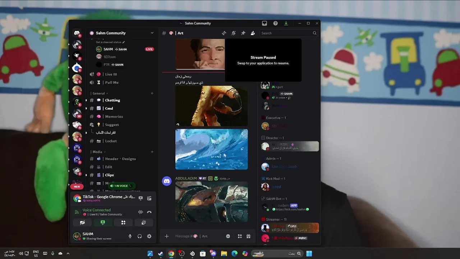Image resolution: width=460 pixels, height=259 pixels.
Task: Open the blue ocean wave painting image
Action: tap(211, 149)
